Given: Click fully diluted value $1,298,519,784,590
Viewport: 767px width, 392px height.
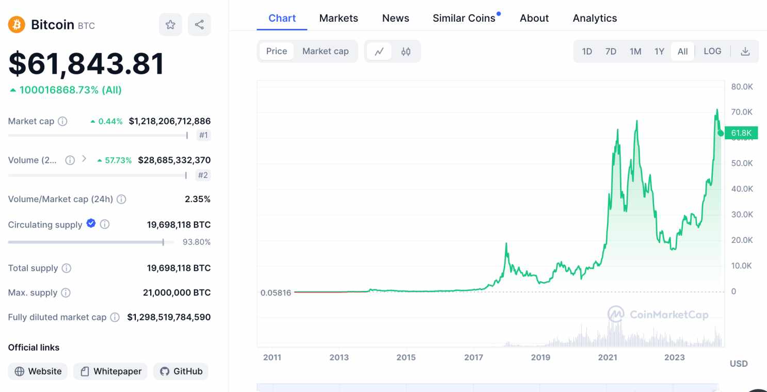Looking at the screenshot, I should pyautogui.click(x=169, y=317).
